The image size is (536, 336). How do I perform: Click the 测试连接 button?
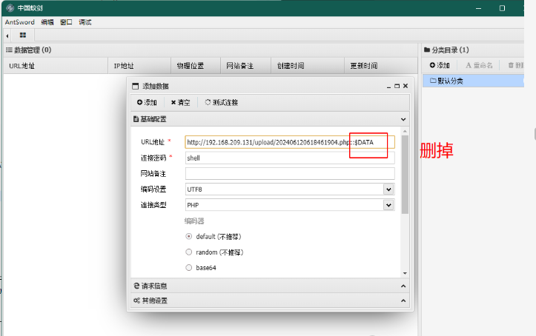(221, 102)
